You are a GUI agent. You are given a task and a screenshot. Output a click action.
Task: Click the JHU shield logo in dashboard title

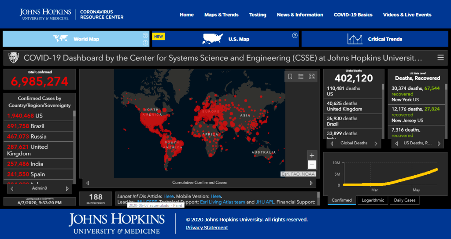pos(14,58)
